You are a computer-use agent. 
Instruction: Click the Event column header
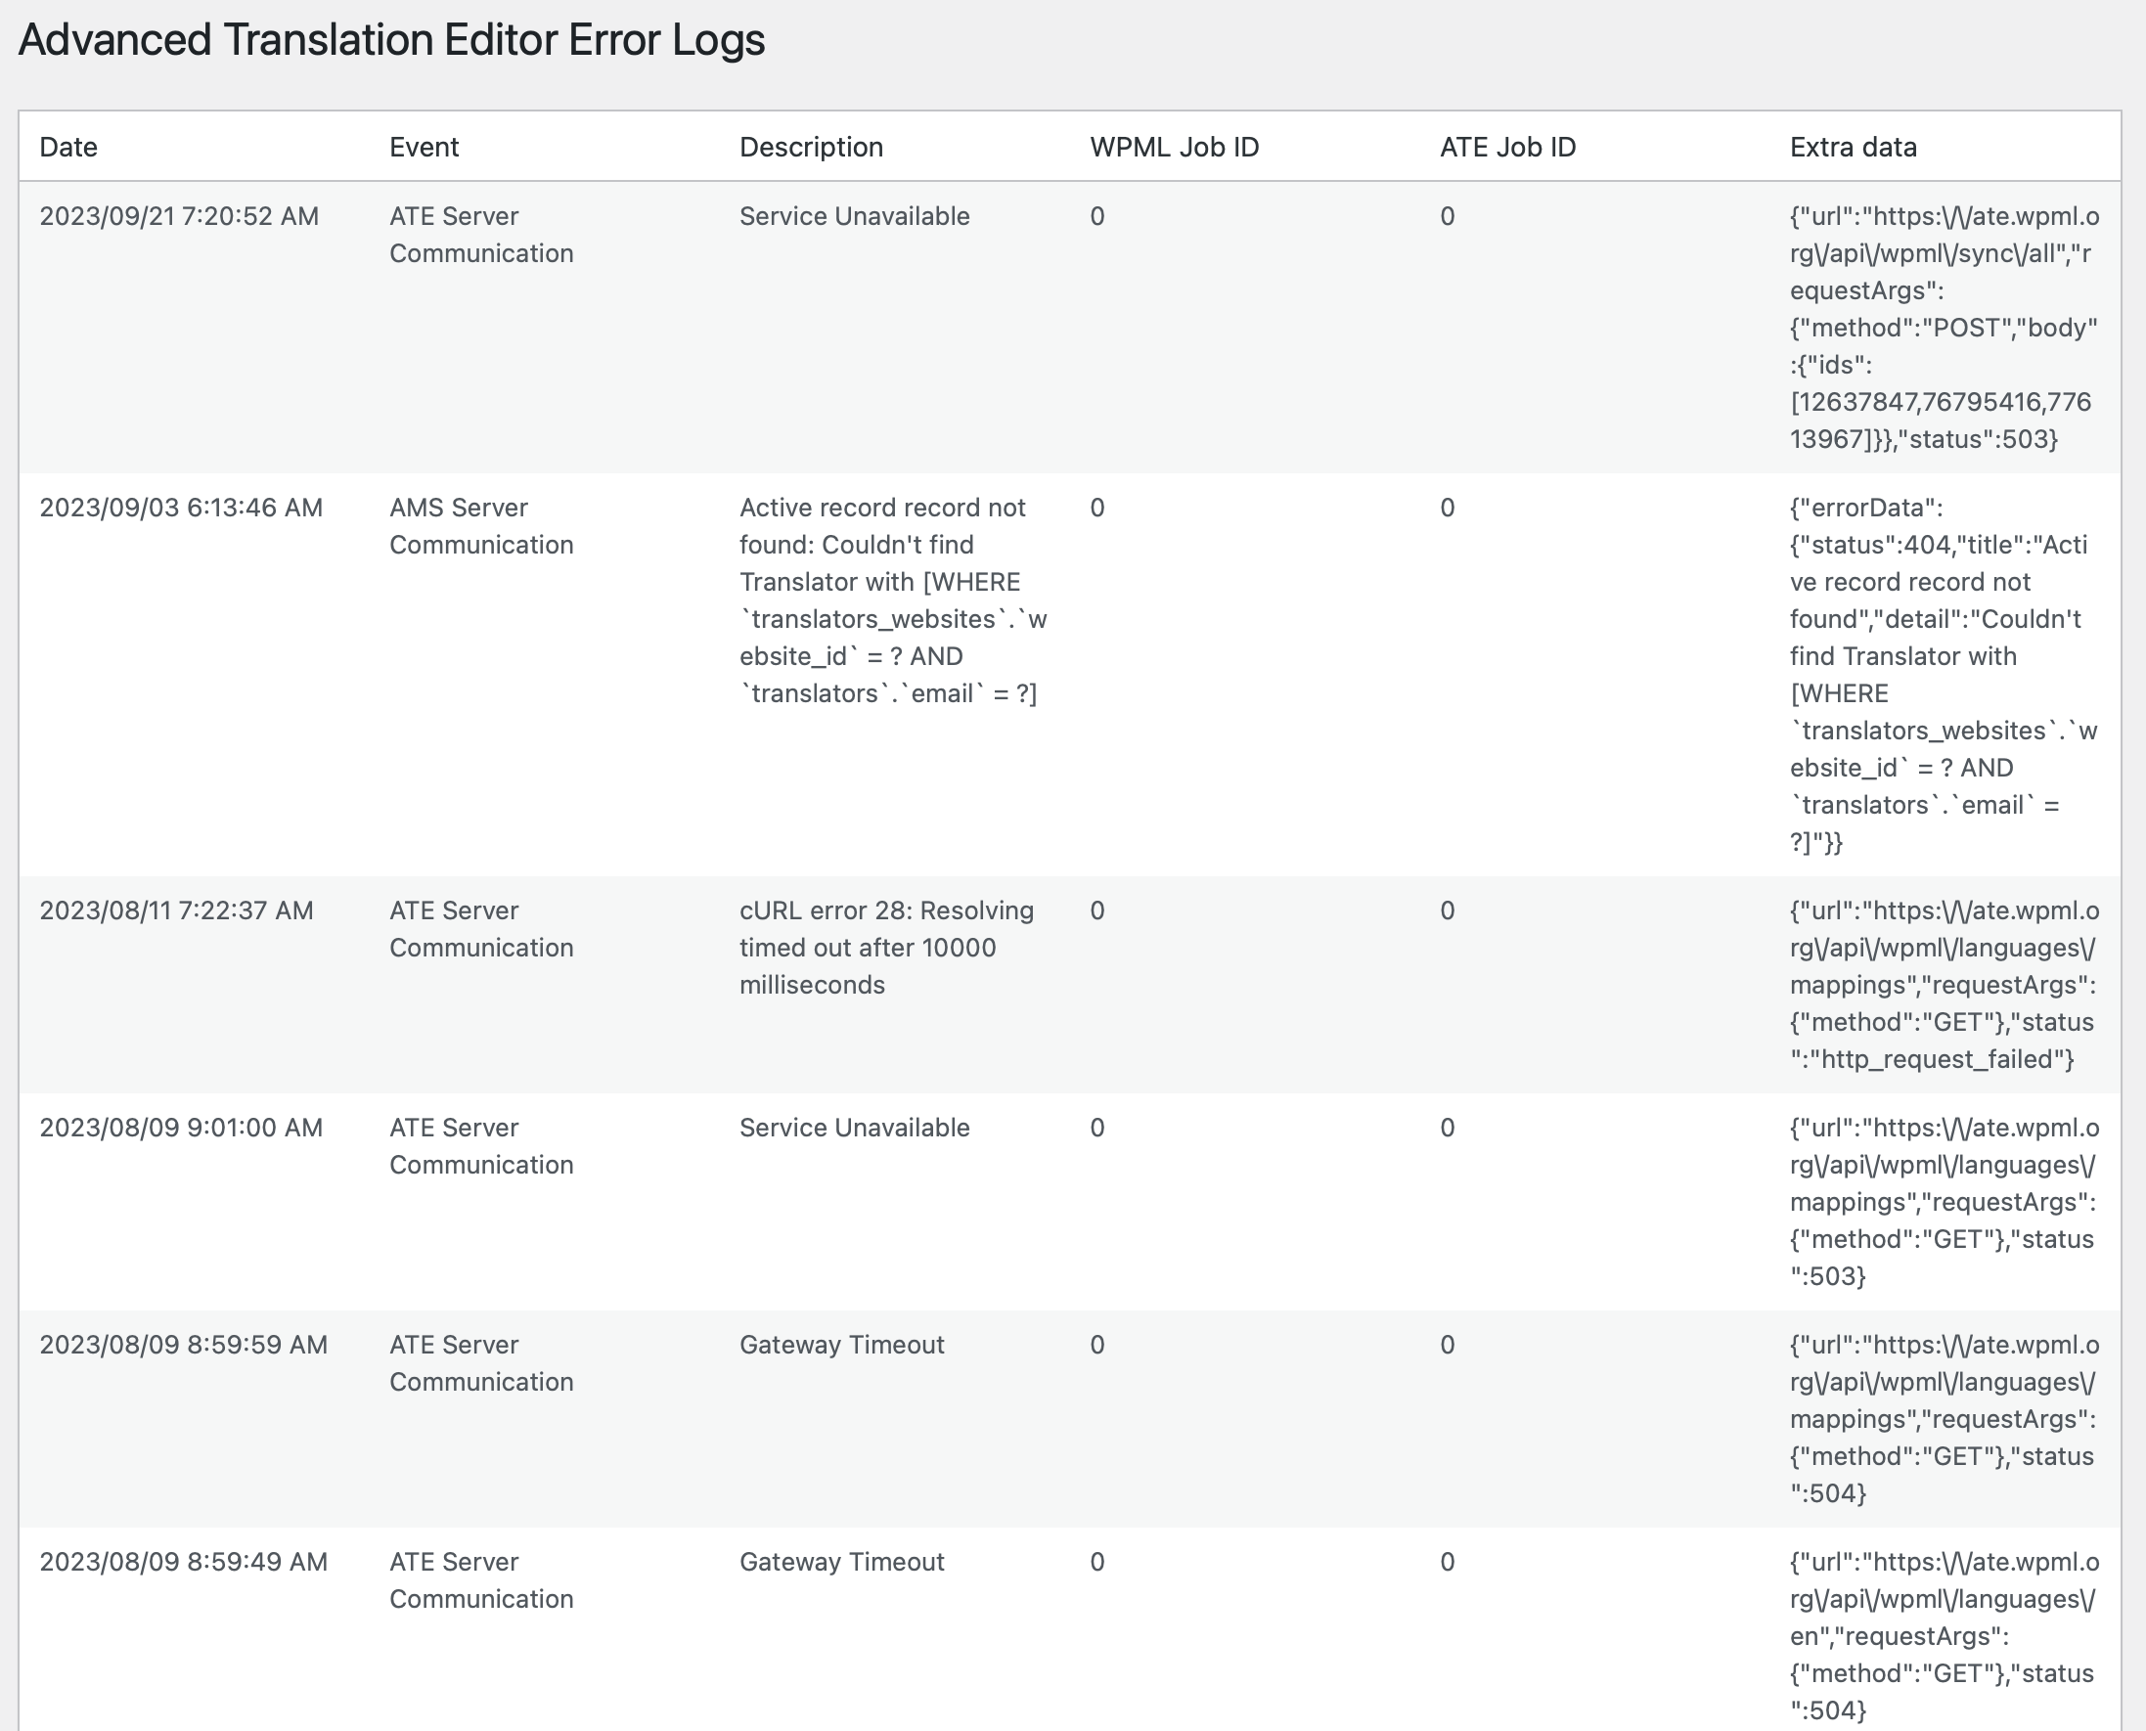[x=424, y=147]
